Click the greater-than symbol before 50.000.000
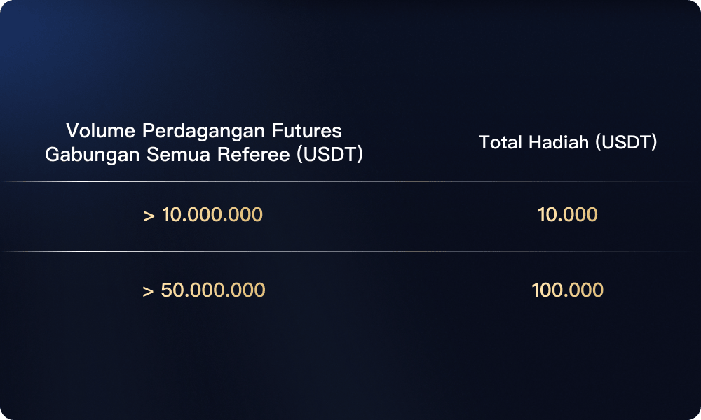 pyautogui.click(x=148, y=290)
